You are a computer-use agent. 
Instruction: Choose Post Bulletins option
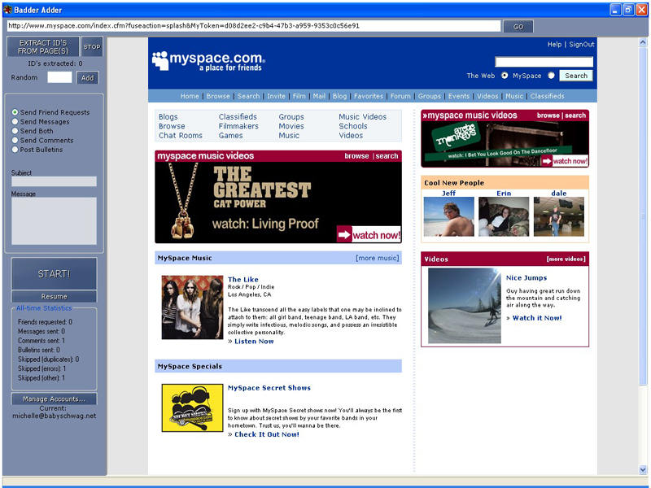(x=15, y=150)
